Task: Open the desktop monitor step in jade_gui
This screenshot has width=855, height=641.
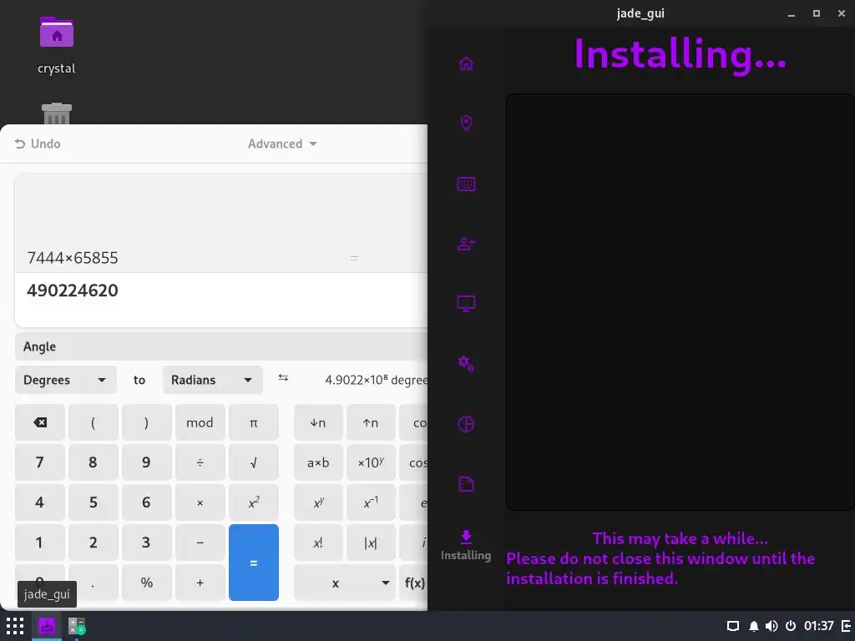Action: point(466,304)
